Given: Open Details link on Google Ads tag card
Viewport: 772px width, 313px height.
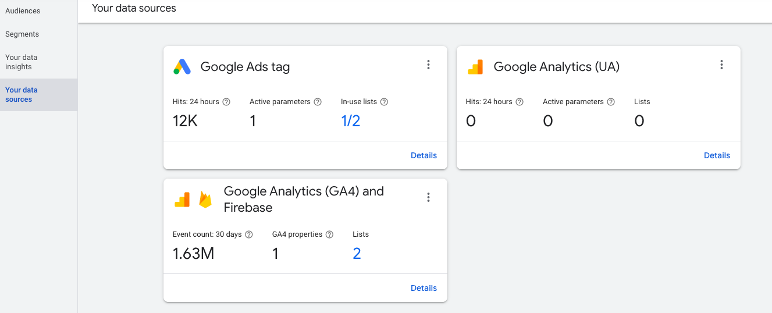Looking at the screenshot, I should point(424,155).
